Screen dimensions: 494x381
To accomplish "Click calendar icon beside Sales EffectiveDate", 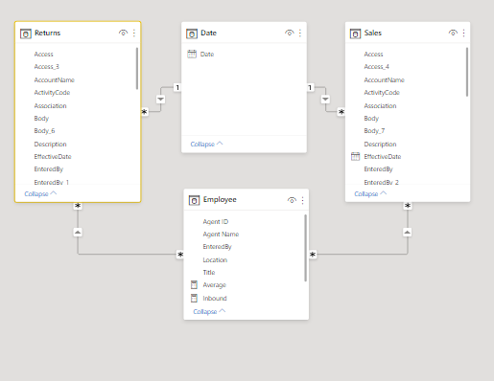I will 355,156.
